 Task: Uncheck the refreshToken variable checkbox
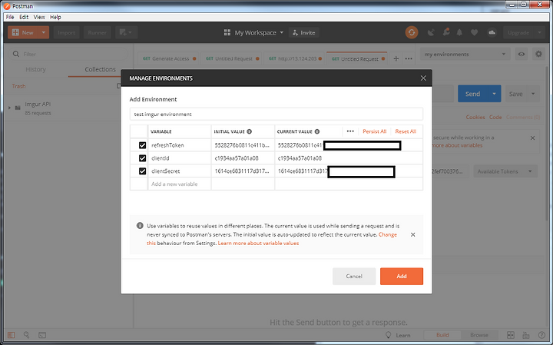click(142, 145)
